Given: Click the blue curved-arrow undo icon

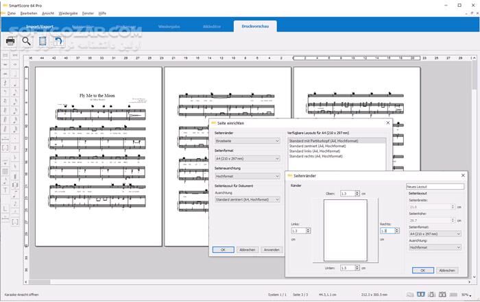Looking at the screenshot, I should tap(58, 41).
